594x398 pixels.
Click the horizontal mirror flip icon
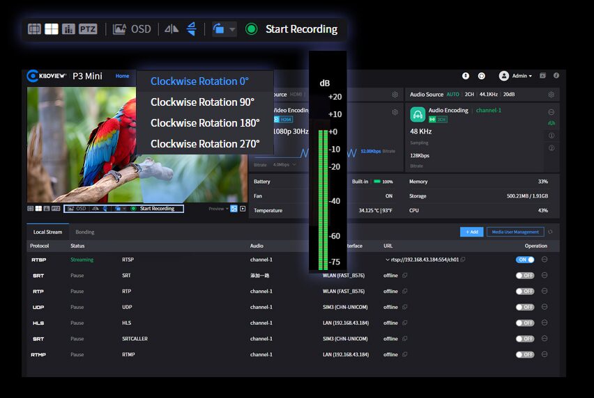coord(171,29)
